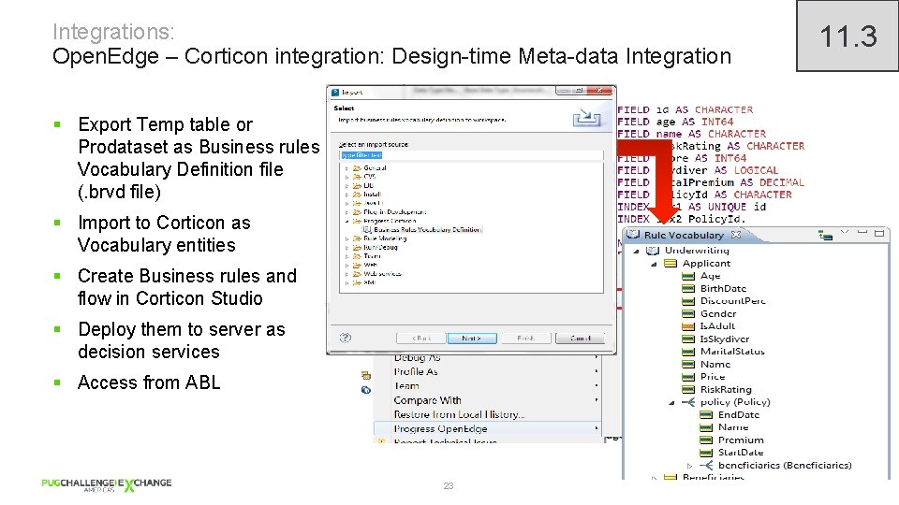The width and height of the screenshot is (899, 505).
Task: Click the Java EE folder icon
Action: point(357,203)
